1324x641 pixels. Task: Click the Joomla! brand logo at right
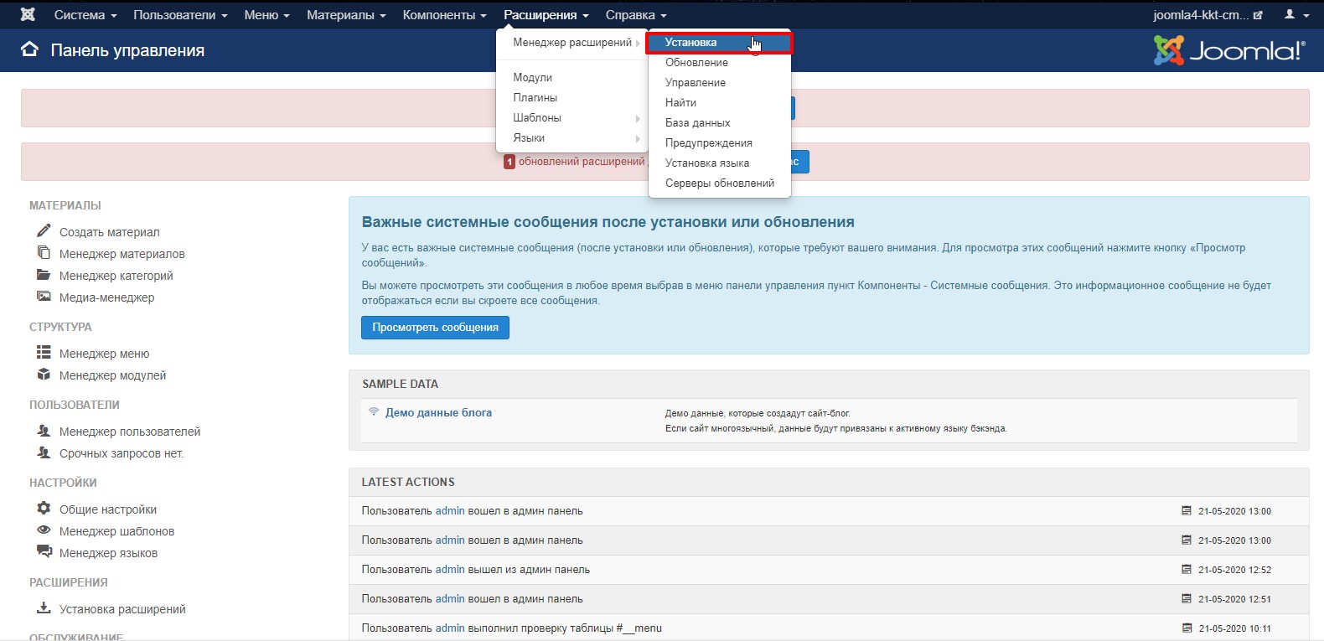coord(1229,50)
